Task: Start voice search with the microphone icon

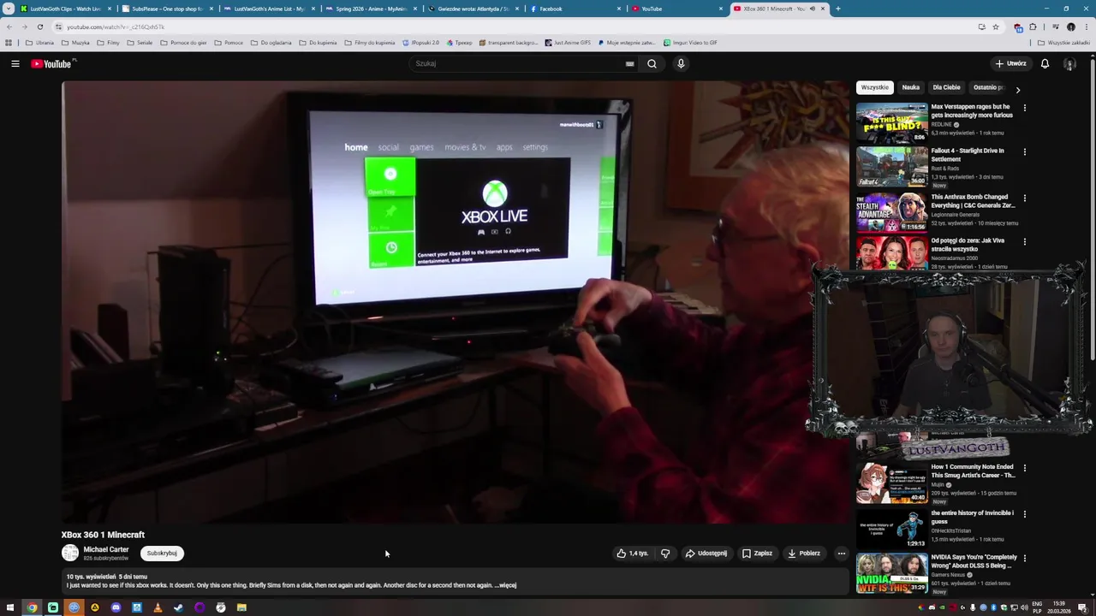Action: point(681,63)
